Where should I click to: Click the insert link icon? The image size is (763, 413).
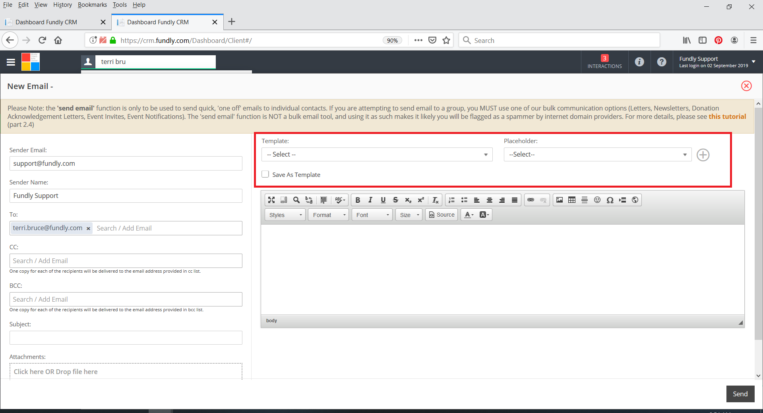tap(531, 200)
